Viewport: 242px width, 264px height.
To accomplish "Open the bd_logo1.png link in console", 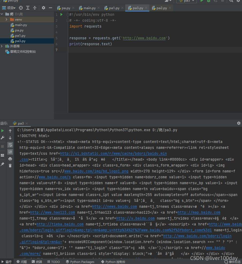I will pyautogui.click(x=96, y=171).
